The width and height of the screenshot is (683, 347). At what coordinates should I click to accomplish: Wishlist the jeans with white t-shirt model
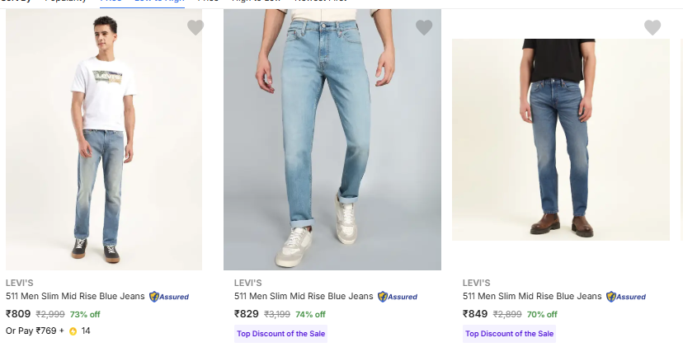coord(195,28)
